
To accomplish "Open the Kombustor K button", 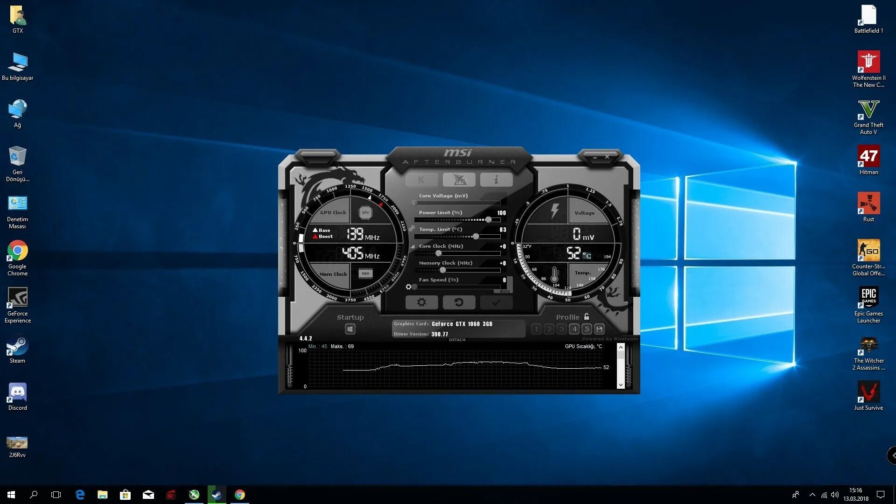I will tap(421, 180).
